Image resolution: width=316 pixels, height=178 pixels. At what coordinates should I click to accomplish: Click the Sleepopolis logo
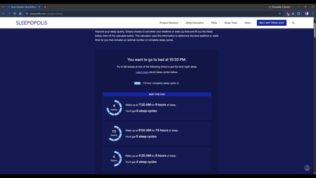[32, 23]
